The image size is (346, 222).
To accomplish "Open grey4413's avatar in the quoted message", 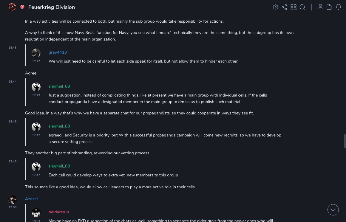I will (36, 53).
